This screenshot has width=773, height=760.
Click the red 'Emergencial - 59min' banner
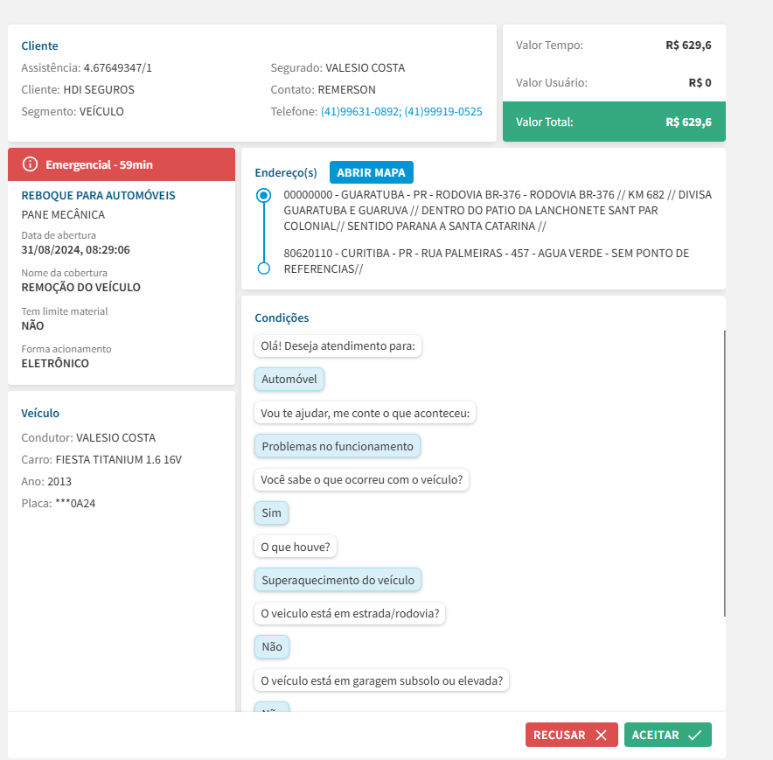coord(122,164)
